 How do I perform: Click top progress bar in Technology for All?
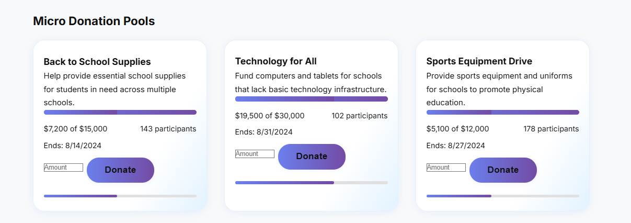[312, 99]
